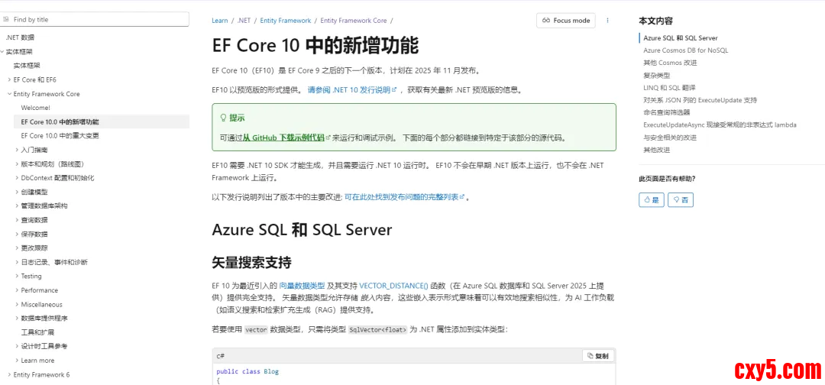Open the .NET breadcrumb link
This screenshot has width=825, height=385.
click(x=244, y=21)
